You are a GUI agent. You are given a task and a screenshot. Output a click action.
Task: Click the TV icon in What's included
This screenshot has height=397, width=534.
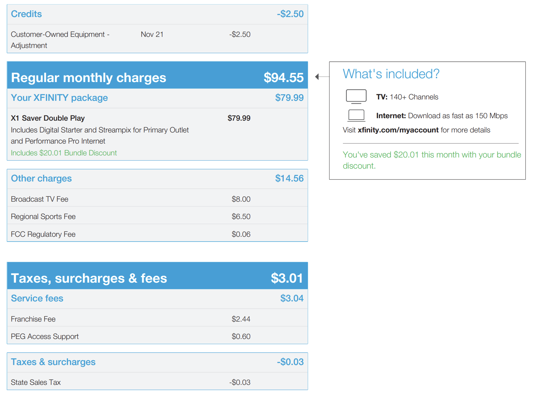[356, 96]
